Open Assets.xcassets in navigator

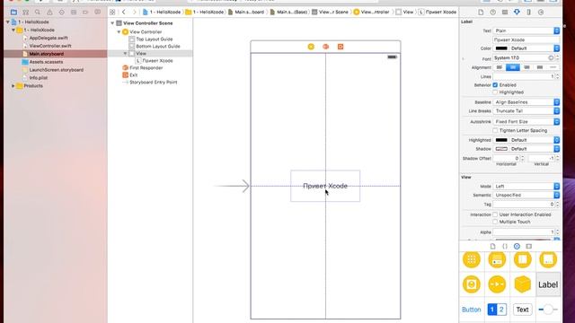pyautogui.click(x=46, y=62)
